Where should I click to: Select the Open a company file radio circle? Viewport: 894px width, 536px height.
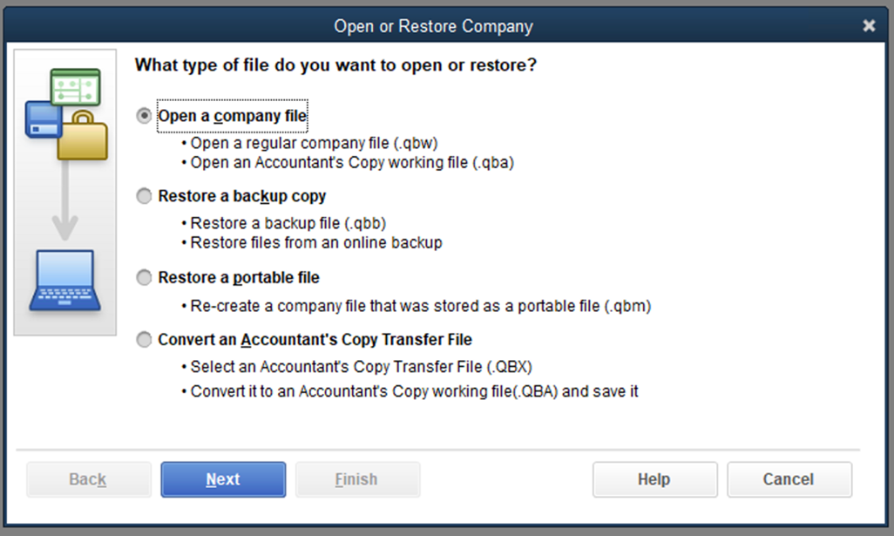(144, 116)
